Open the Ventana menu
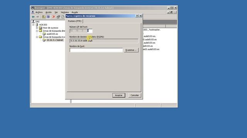 [64, 12]
